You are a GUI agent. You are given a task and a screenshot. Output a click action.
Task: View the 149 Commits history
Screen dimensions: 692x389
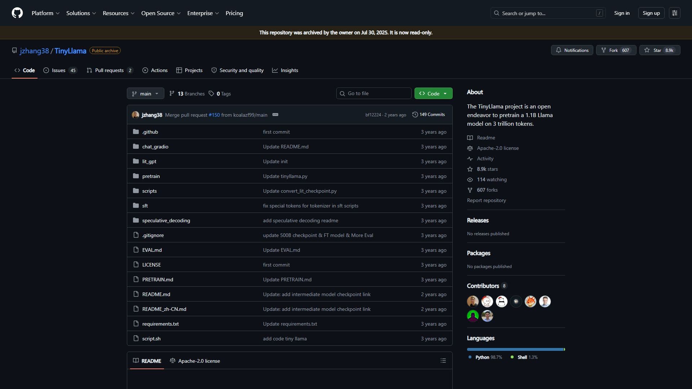pos(429,115)
